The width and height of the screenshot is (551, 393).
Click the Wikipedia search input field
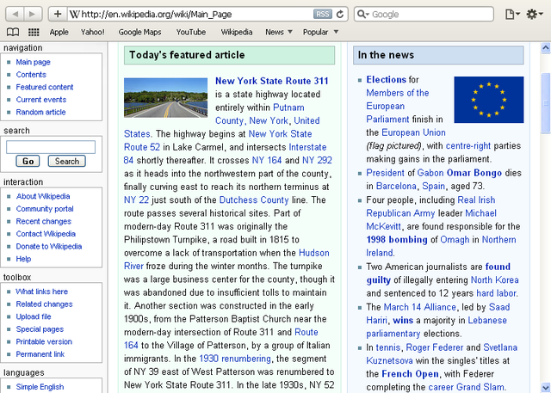click(50, 147)
